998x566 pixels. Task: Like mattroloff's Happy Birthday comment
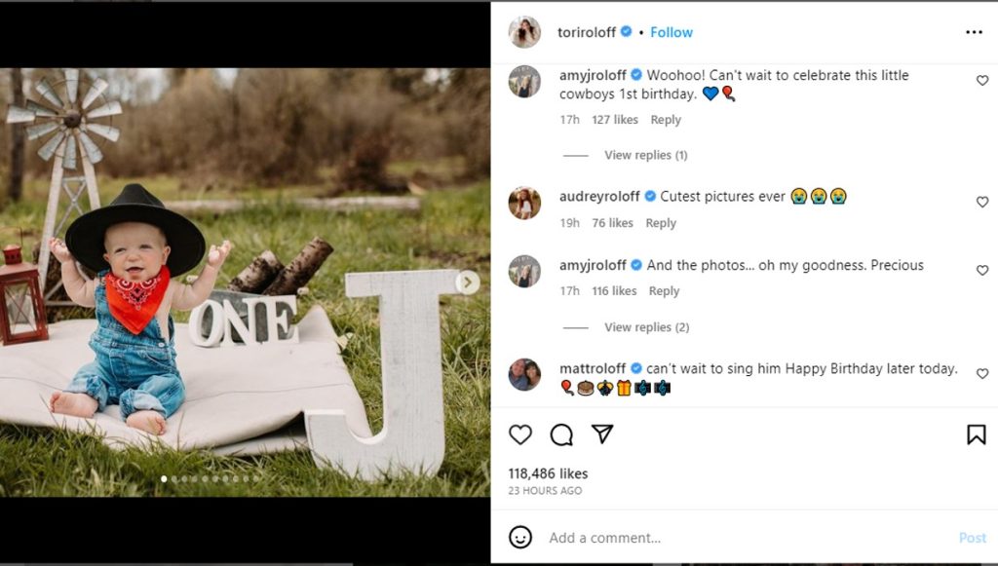982,374
